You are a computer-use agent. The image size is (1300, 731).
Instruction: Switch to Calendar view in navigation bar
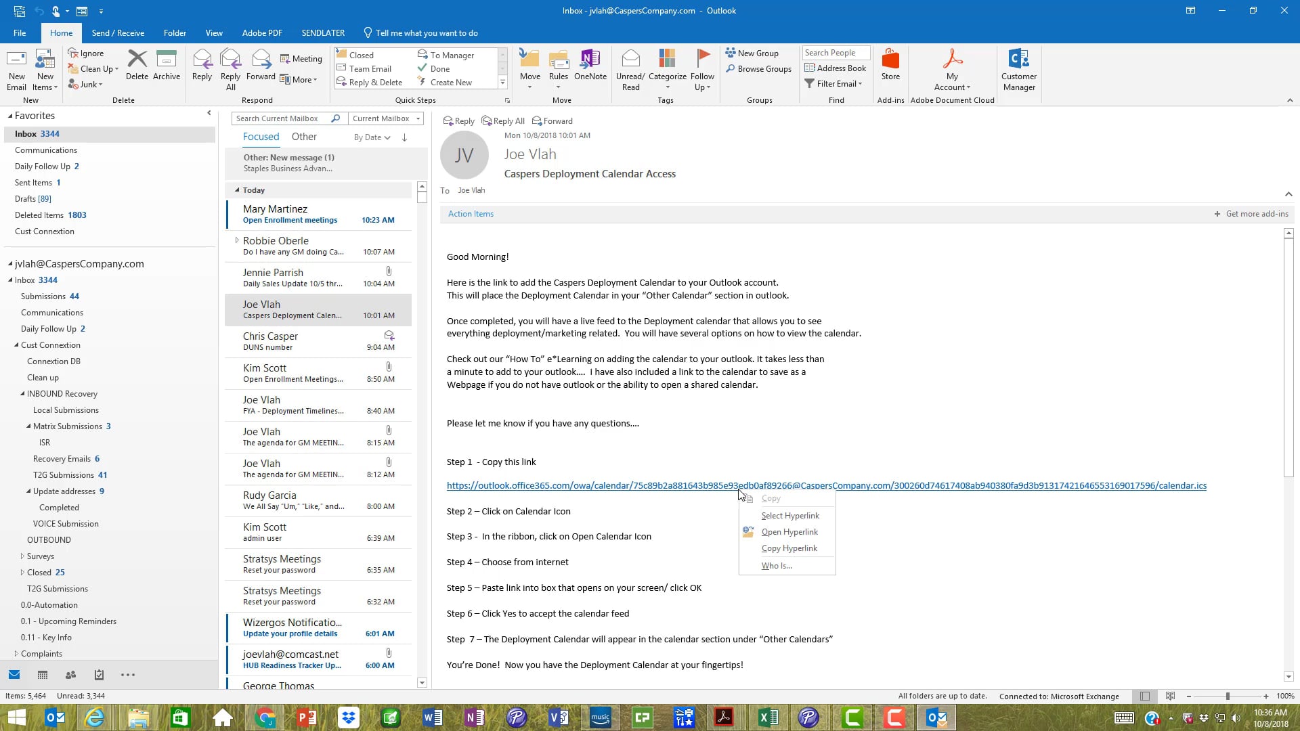(43, 675)
